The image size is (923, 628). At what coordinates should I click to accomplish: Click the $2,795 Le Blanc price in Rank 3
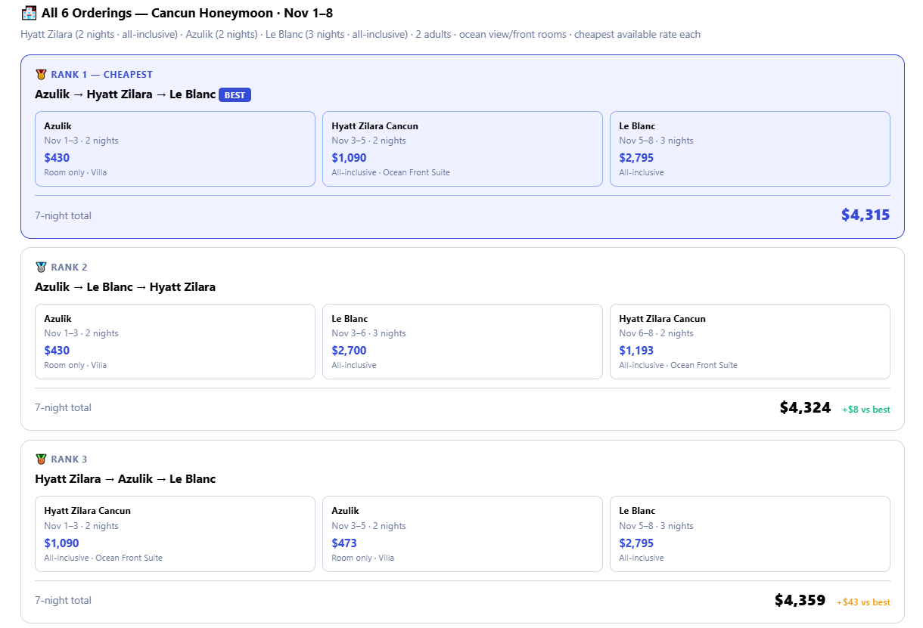636,543
